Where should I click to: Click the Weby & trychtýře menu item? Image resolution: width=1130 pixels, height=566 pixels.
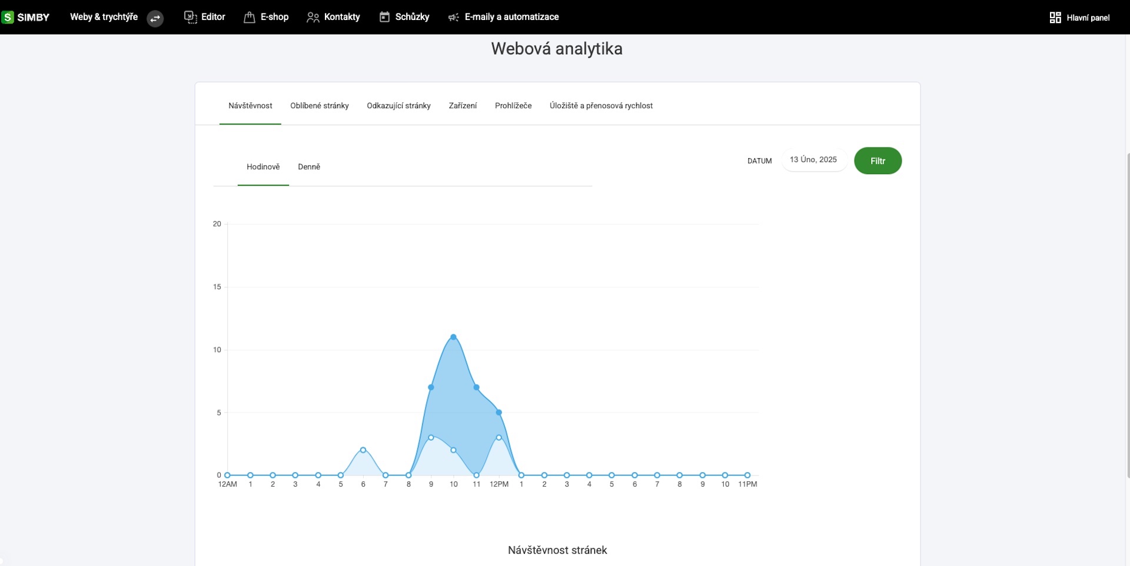point(104,17)
